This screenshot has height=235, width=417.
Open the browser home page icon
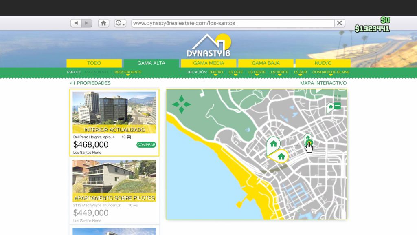pos(104,23)
